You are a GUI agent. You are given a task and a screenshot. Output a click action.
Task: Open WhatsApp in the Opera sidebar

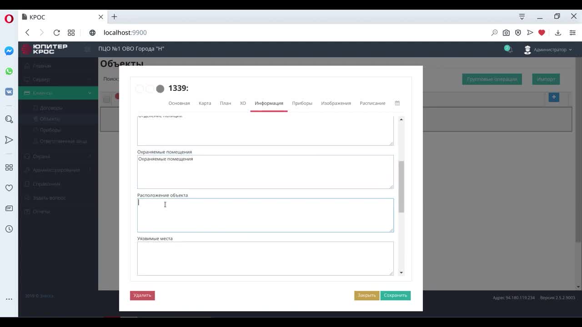pos(9,71)
